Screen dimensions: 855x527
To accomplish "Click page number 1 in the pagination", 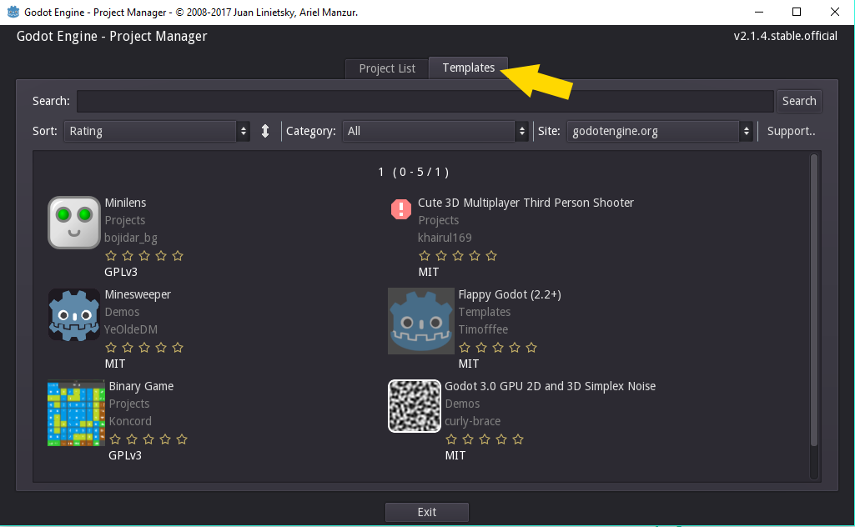I will click(x=381, y=173).
